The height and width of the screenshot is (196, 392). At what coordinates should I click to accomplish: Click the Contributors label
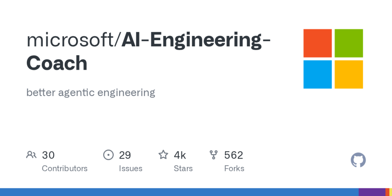64,168
